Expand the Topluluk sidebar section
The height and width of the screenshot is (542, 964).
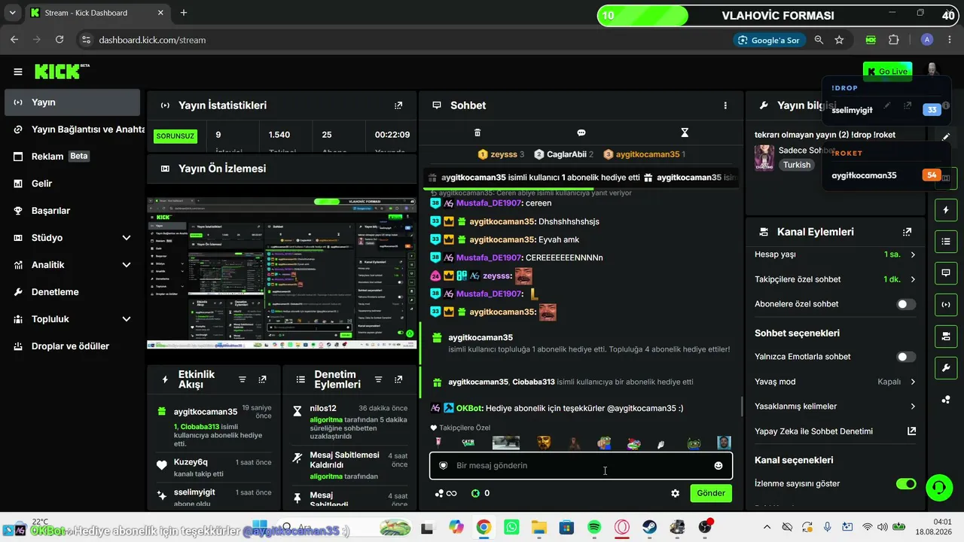pyautogui.click(x=127, y=319)
